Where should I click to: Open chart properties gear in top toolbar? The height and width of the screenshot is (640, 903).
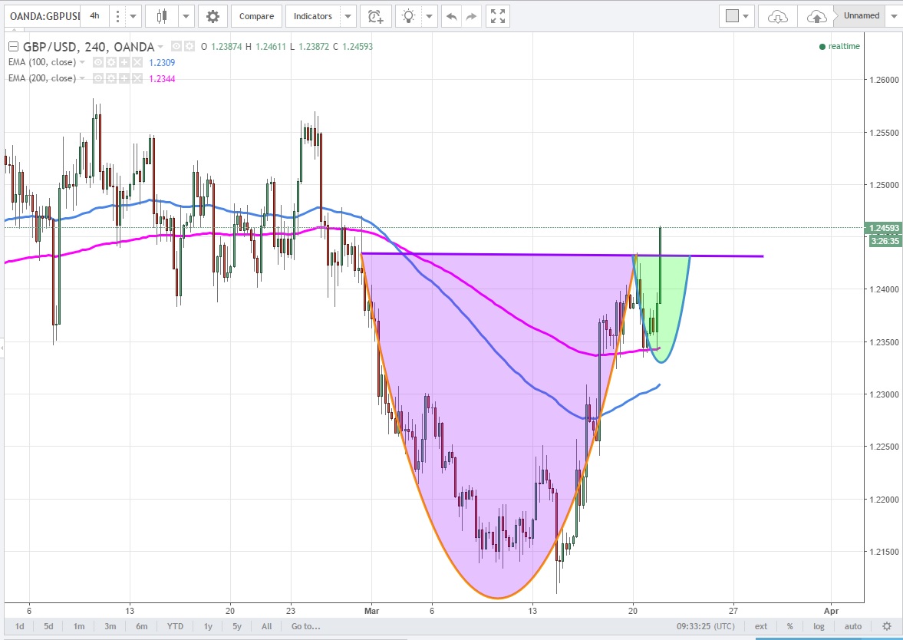pos(213,16)
